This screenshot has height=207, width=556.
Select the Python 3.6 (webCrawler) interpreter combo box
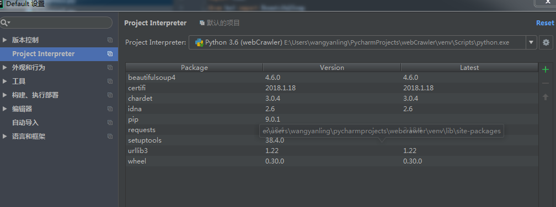tap(362, 42)
